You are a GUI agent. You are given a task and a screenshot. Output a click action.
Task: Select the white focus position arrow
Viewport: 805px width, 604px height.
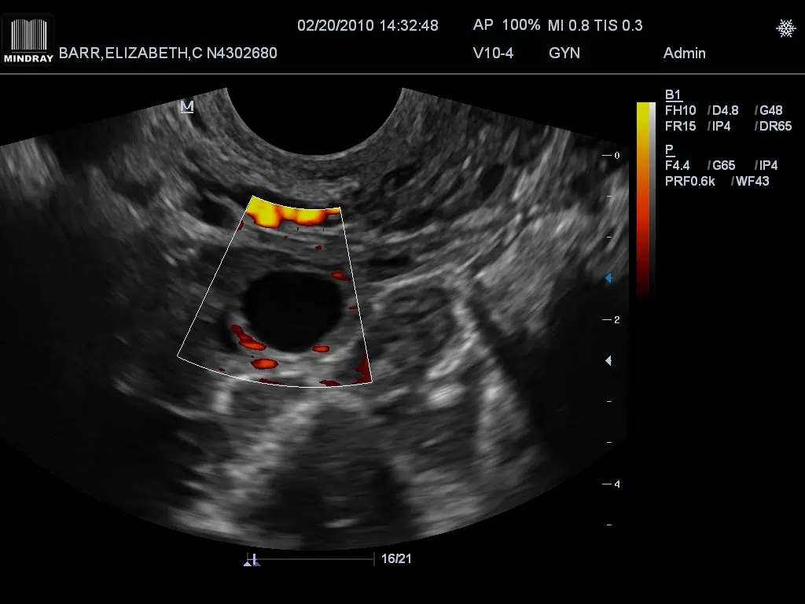pyautogui.click(x=608, y=361)
